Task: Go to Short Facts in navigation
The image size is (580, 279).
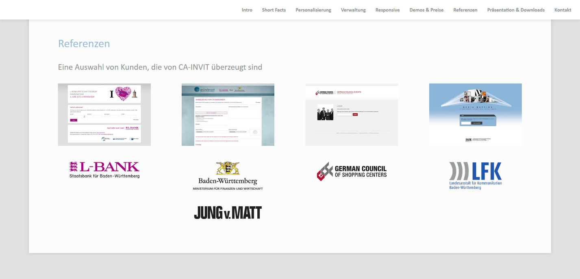Action: click(274, 10)
